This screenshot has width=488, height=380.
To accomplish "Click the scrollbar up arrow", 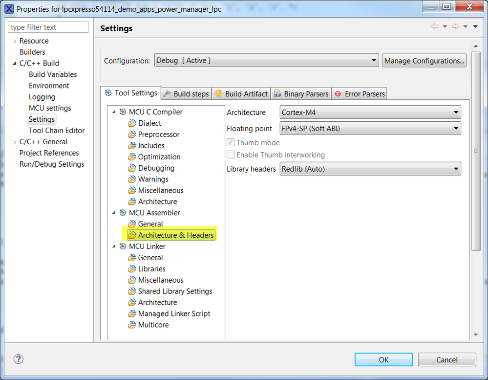I will click(x=476, y=46).
